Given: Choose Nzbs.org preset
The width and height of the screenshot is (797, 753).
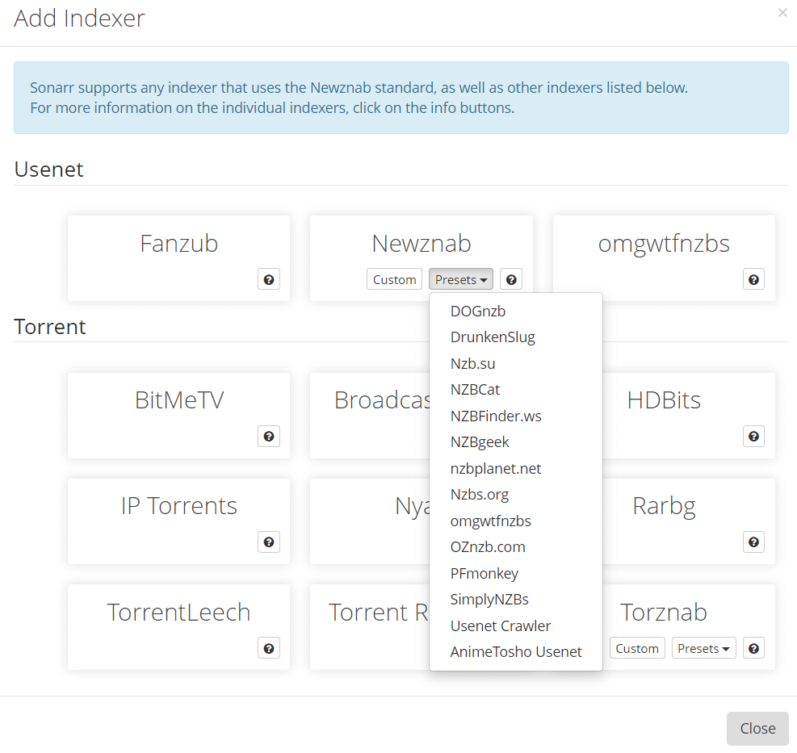Looking at the screenshot, I should tap(516, 495).
